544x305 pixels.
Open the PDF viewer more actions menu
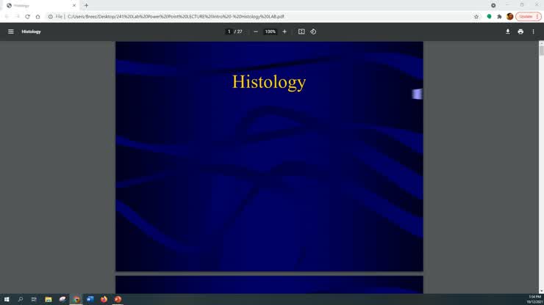tap(534, 32)
